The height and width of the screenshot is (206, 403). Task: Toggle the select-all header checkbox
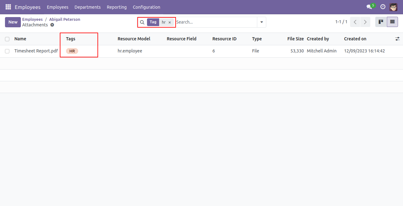(7, 39)
